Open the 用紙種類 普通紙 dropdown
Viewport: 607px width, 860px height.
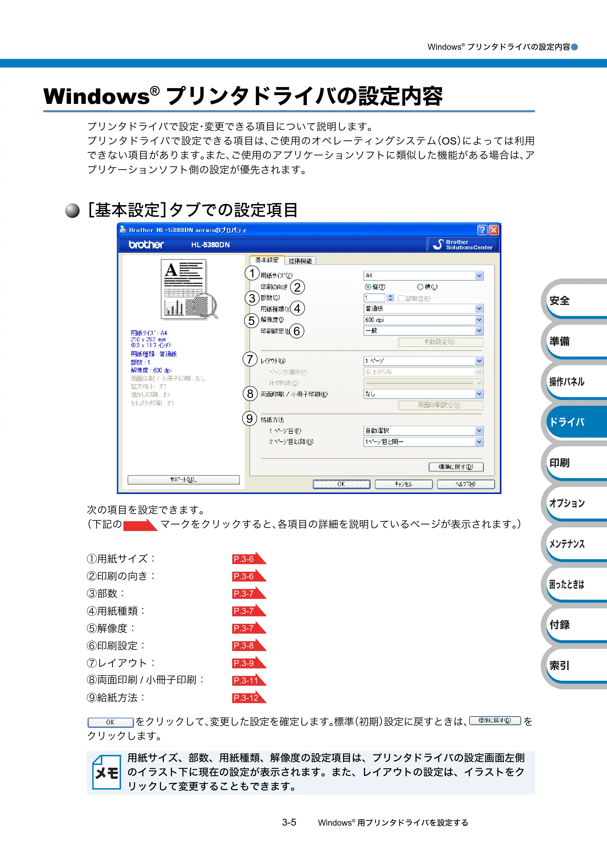click(x=423, y=309)
